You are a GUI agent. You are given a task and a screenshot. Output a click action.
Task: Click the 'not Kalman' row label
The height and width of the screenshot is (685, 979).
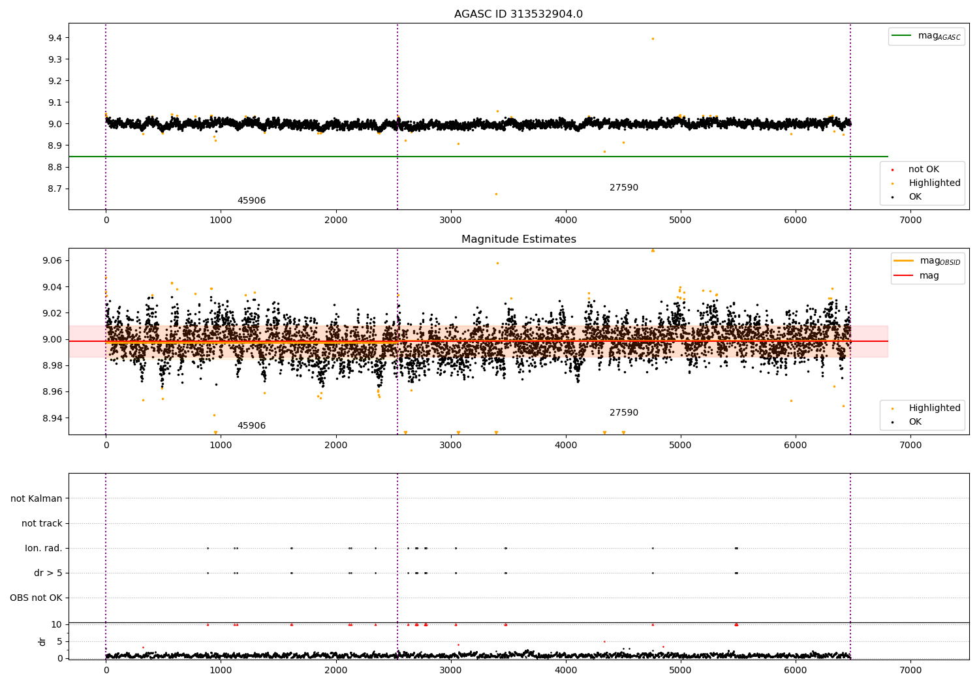tap(37, 499)
